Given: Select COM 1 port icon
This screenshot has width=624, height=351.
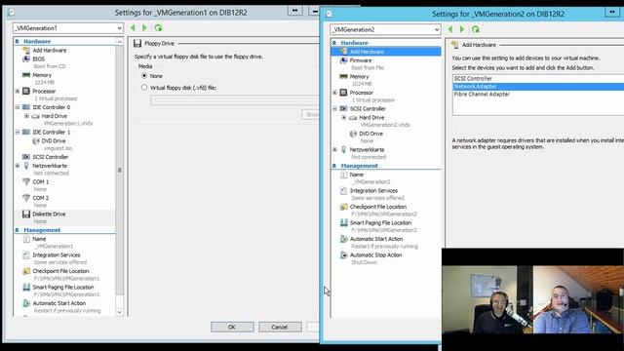Looking at the screenshot, I should (26, 182).
